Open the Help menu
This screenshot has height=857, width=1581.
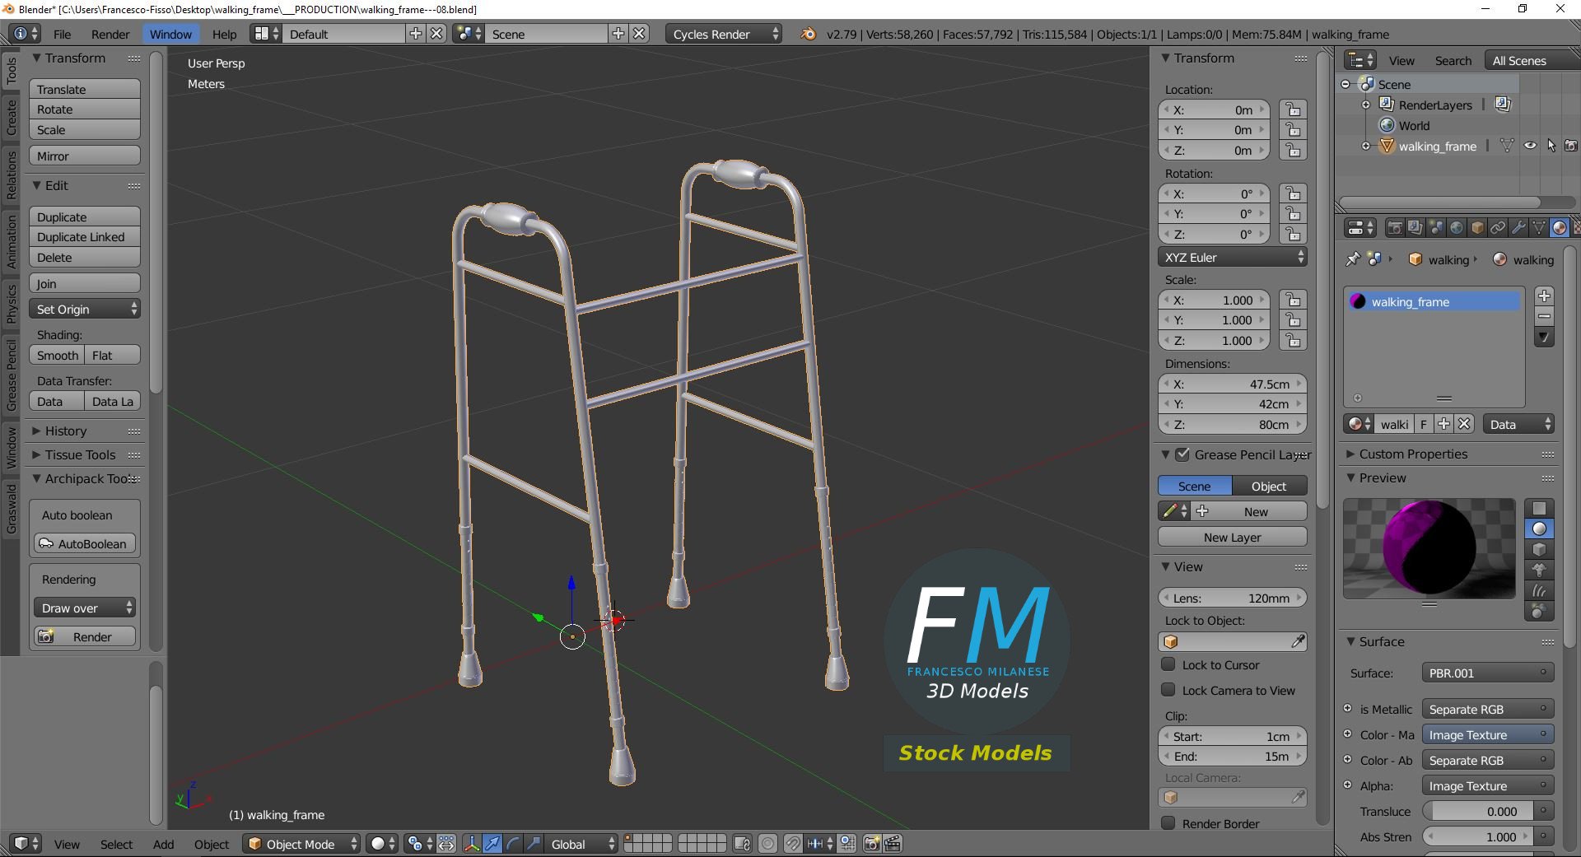point(224,34)
